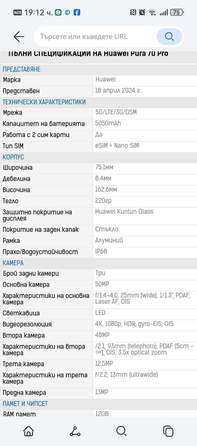Tap the Видеорезолюция label
Viewport: 197px width, 446px height.
pyautogui.click(x=27, y=324)
